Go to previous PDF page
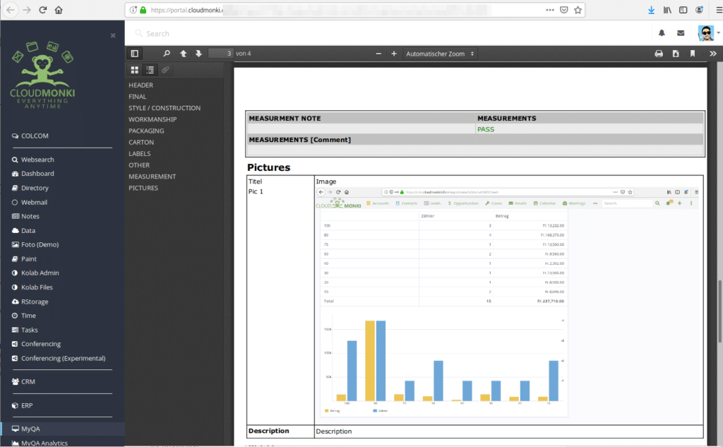Viewport: 723px width, 447px height. [x=183, y=54]
